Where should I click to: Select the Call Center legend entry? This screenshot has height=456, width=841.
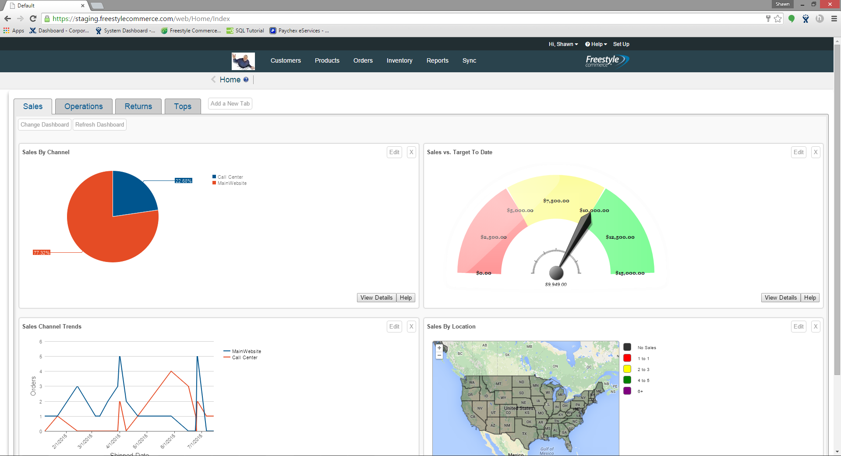click(x=228, y=177)
